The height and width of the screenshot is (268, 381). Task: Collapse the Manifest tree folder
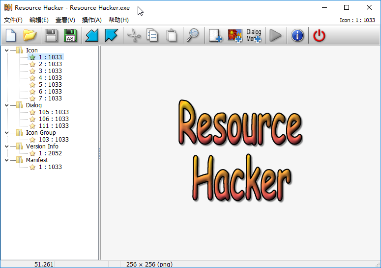6,160
